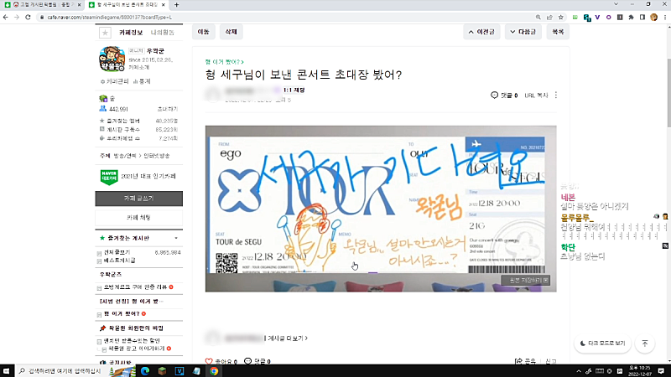This screenshot has width=671, height=377.
Task: Click the 이동 button above the post
Action: coord(203,32)
